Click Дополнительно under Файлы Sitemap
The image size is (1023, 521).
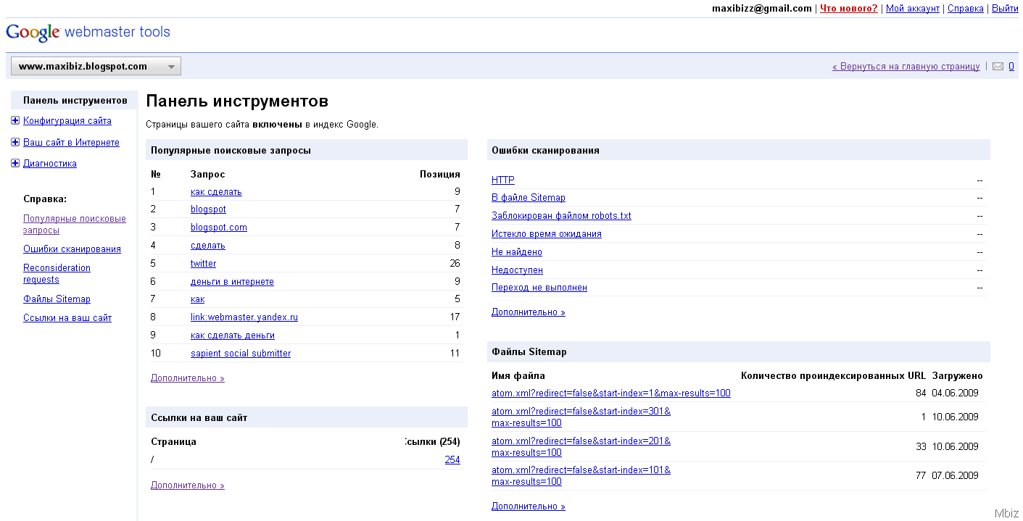click(529, 507)
